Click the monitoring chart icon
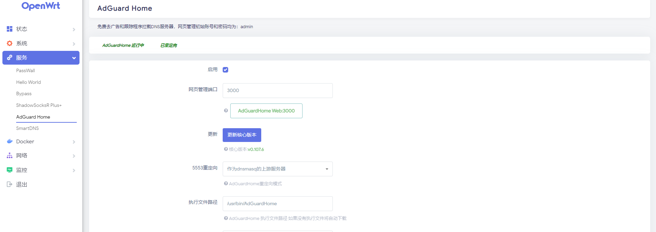The width and height of the screenshot is (656, 232). tap(10, 170)
